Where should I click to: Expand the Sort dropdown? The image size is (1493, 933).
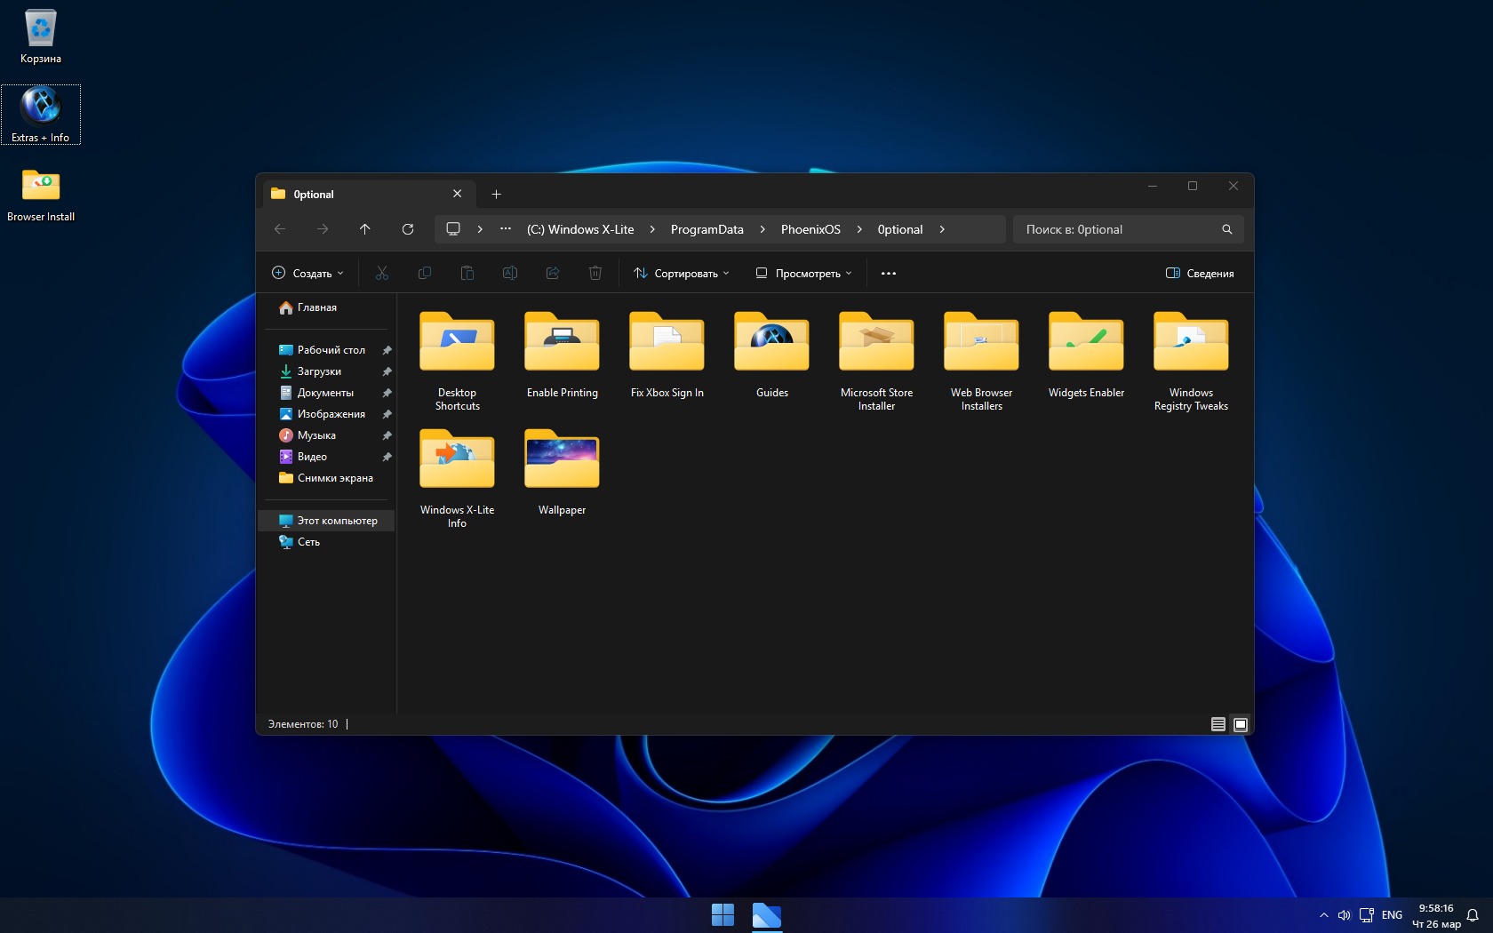pyautogui.click(x=682, y=273)
